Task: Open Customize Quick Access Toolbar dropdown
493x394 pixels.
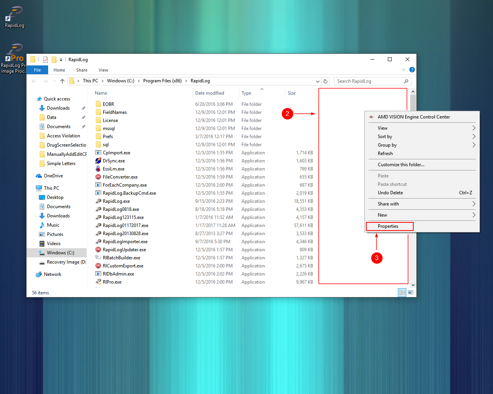Action: (61, 60)
